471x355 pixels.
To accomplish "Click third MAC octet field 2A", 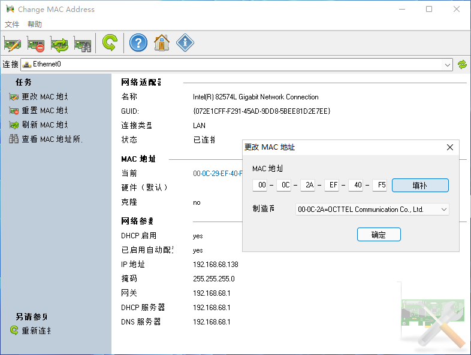I will [307, 185].
